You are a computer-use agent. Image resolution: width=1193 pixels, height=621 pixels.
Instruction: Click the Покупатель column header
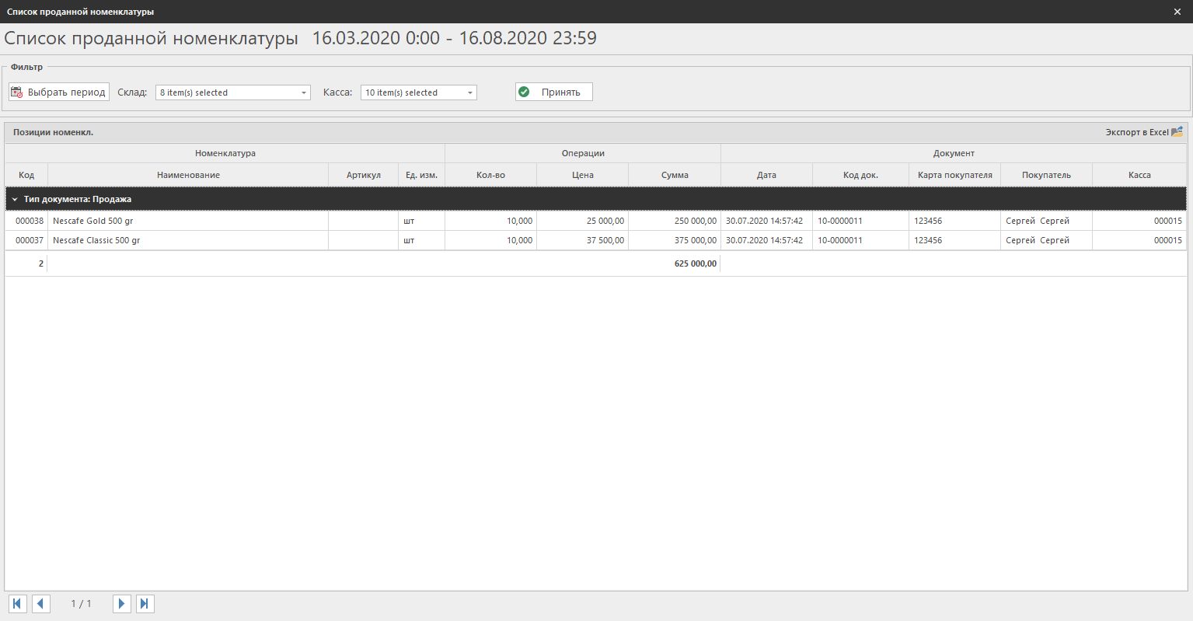pyautogui.click(x=1046, y=176)
